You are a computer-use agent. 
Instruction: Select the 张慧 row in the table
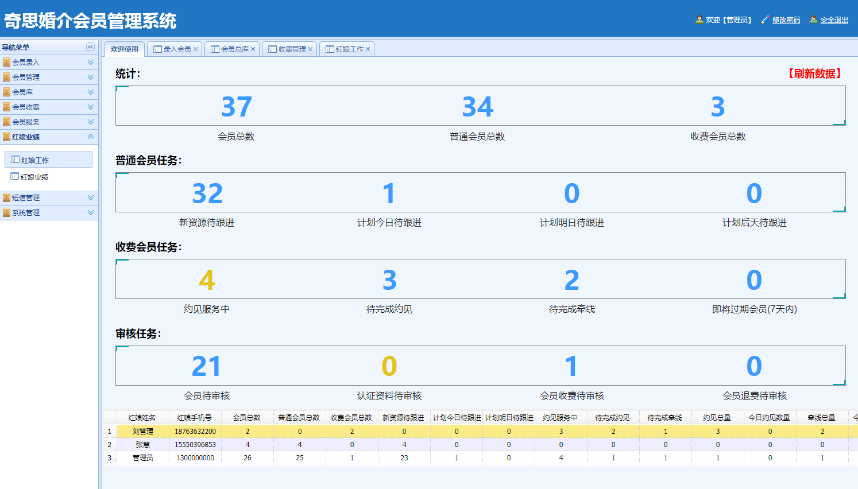pos(143,445)
